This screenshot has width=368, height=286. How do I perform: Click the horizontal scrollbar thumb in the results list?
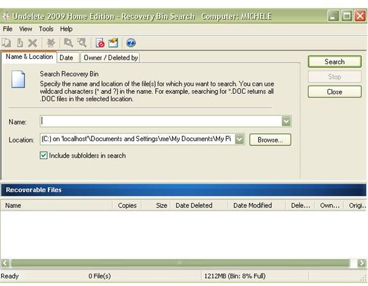coord(180,263)
